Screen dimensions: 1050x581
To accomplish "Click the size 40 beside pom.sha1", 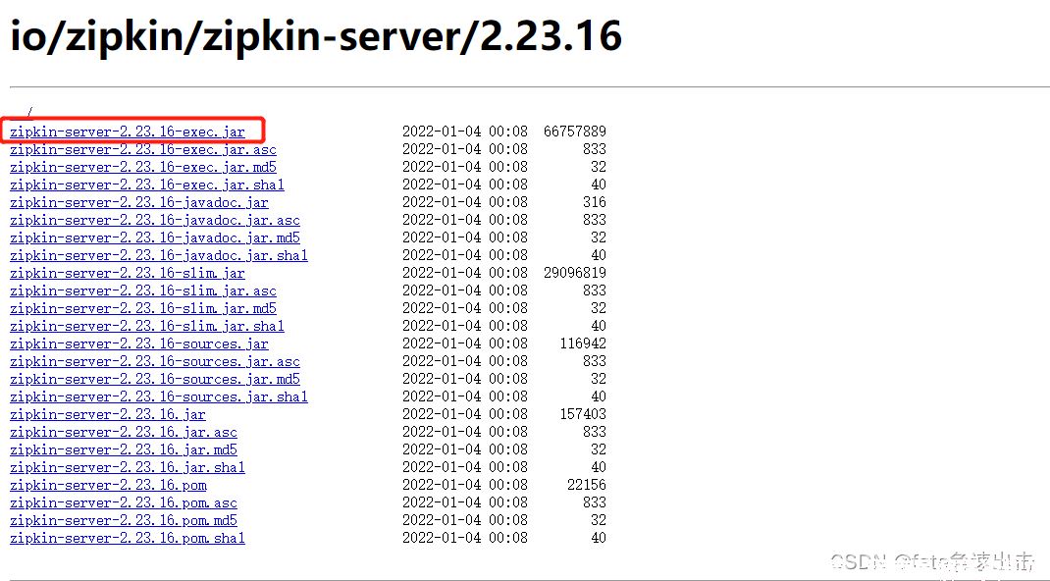I will 598,538.
